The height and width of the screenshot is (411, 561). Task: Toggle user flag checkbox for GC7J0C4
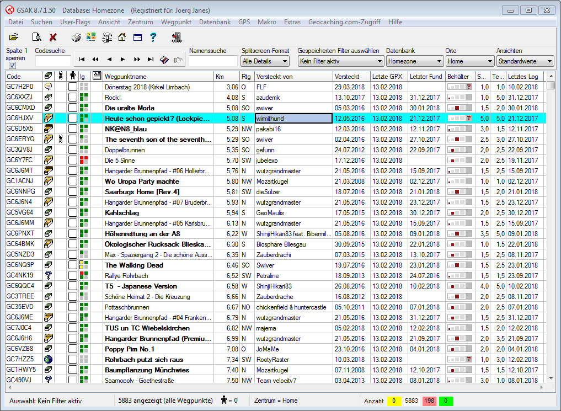(73, 328)
